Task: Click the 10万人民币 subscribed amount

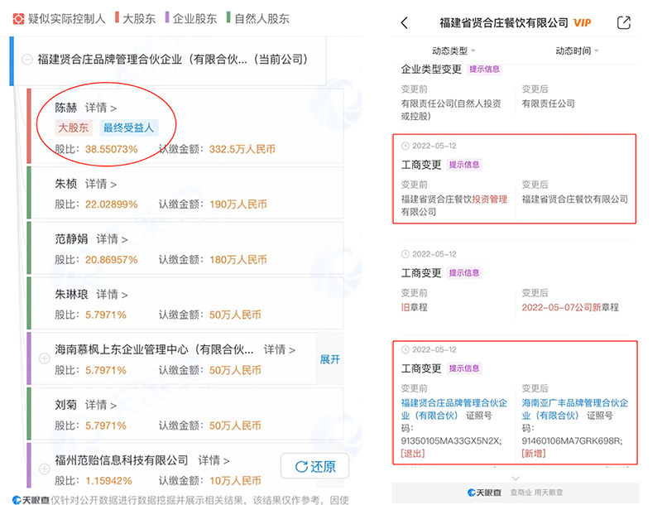Action: coord(236,481)
